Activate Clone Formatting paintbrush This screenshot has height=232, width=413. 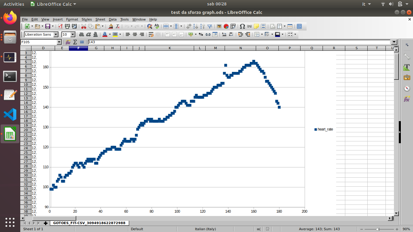111,26
